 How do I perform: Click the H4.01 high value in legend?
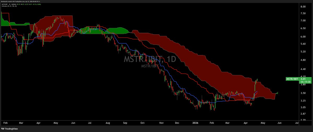tap(22, 4)
